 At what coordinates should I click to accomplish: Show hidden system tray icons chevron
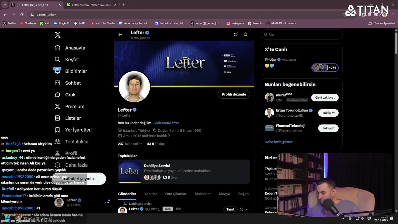342,218
